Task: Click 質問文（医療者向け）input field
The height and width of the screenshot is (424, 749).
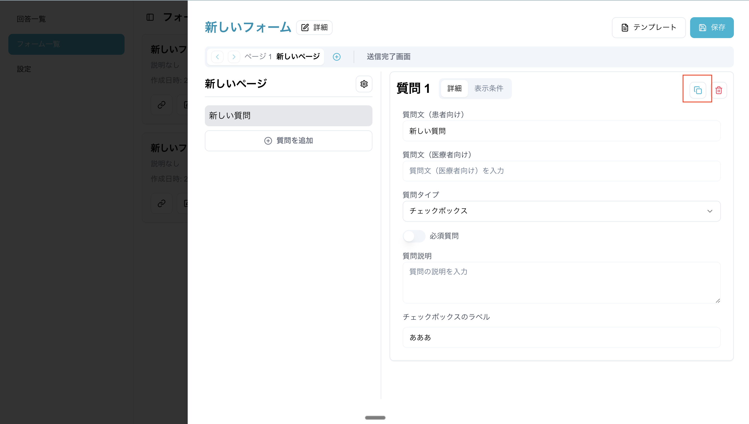Action: pos(561,171)
